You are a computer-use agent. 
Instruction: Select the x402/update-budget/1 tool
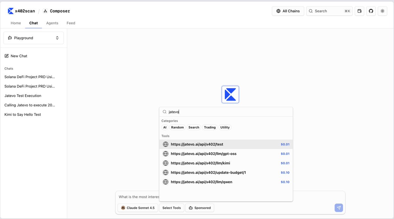226,172
